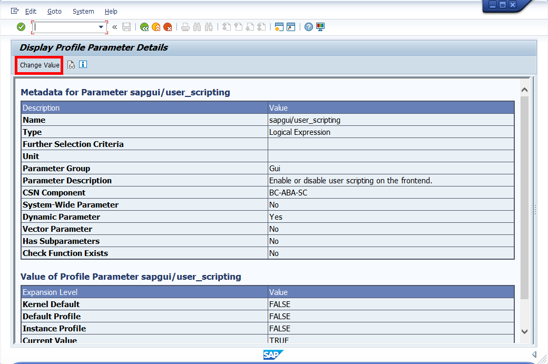Select the 'sapgui/user_scripting' name value cell
The height and width of the screenshot is (364, 548).
point(391,120)
